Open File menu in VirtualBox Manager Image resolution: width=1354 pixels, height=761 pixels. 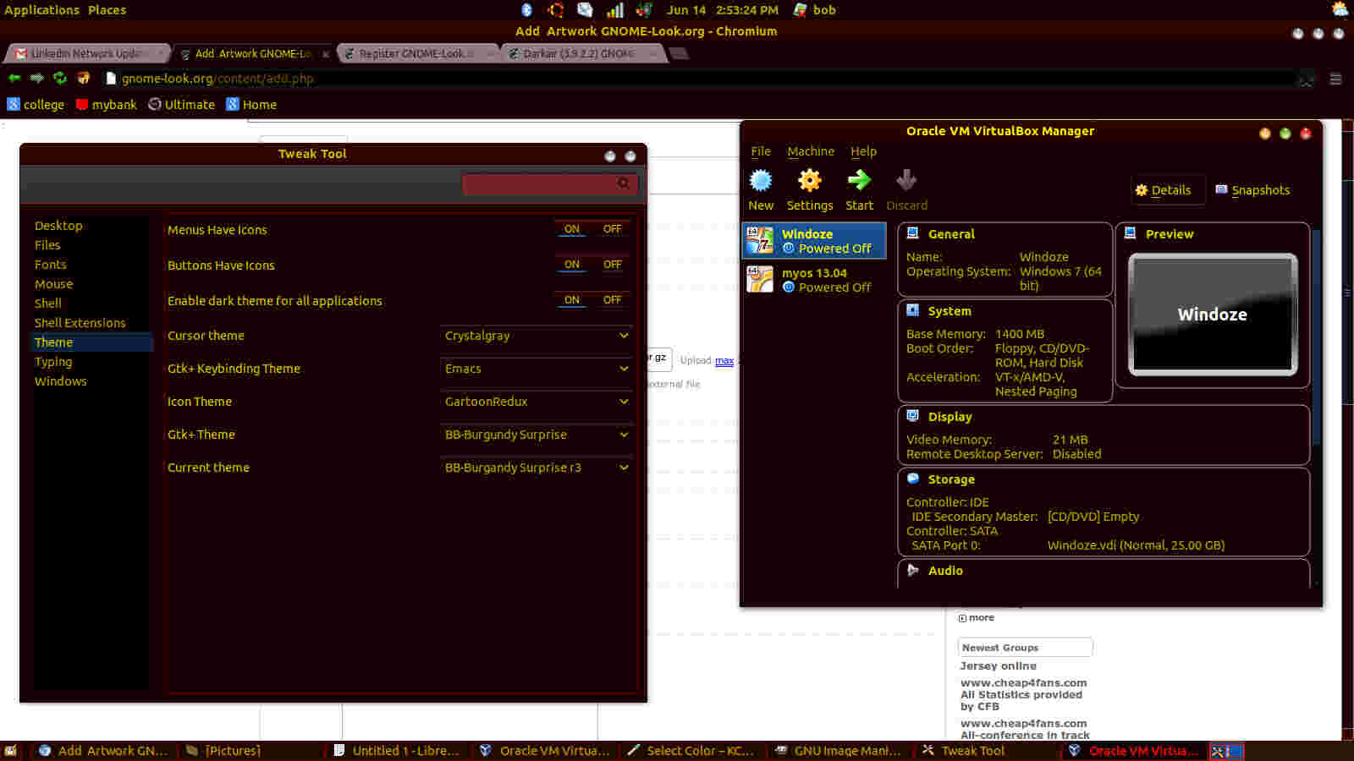pyautogui.click(x=761, y=151)
